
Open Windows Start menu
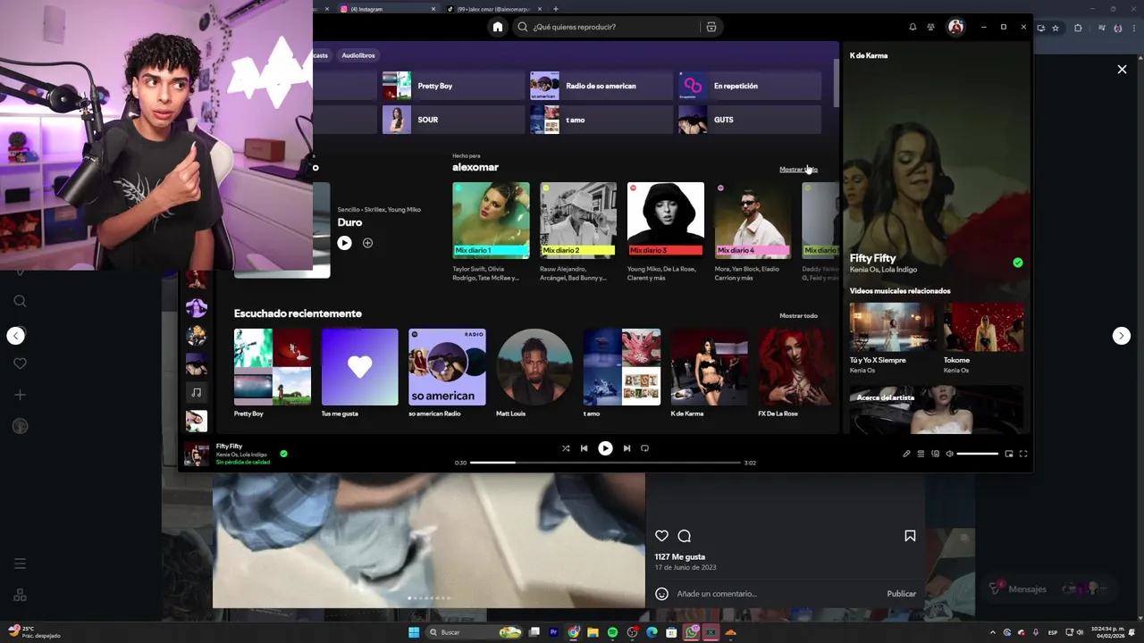(414, 632)
